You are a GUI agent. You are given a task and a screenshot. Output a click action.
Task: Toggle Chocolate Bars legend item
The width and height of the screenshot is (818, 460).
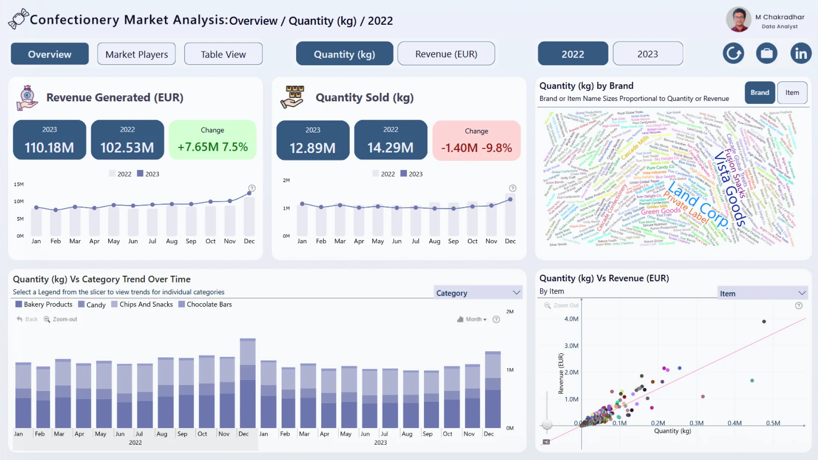205,305
